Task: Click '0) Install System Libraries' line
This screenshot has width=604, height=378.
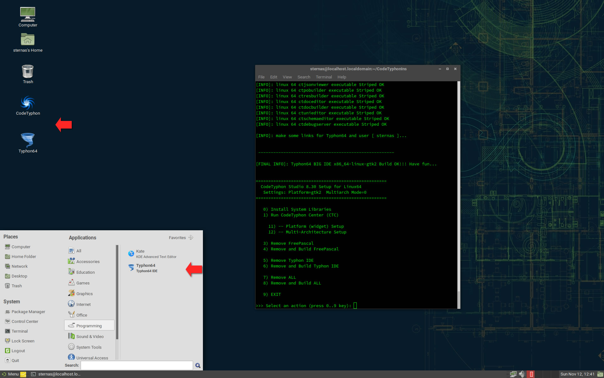Action: pos(297,209)
